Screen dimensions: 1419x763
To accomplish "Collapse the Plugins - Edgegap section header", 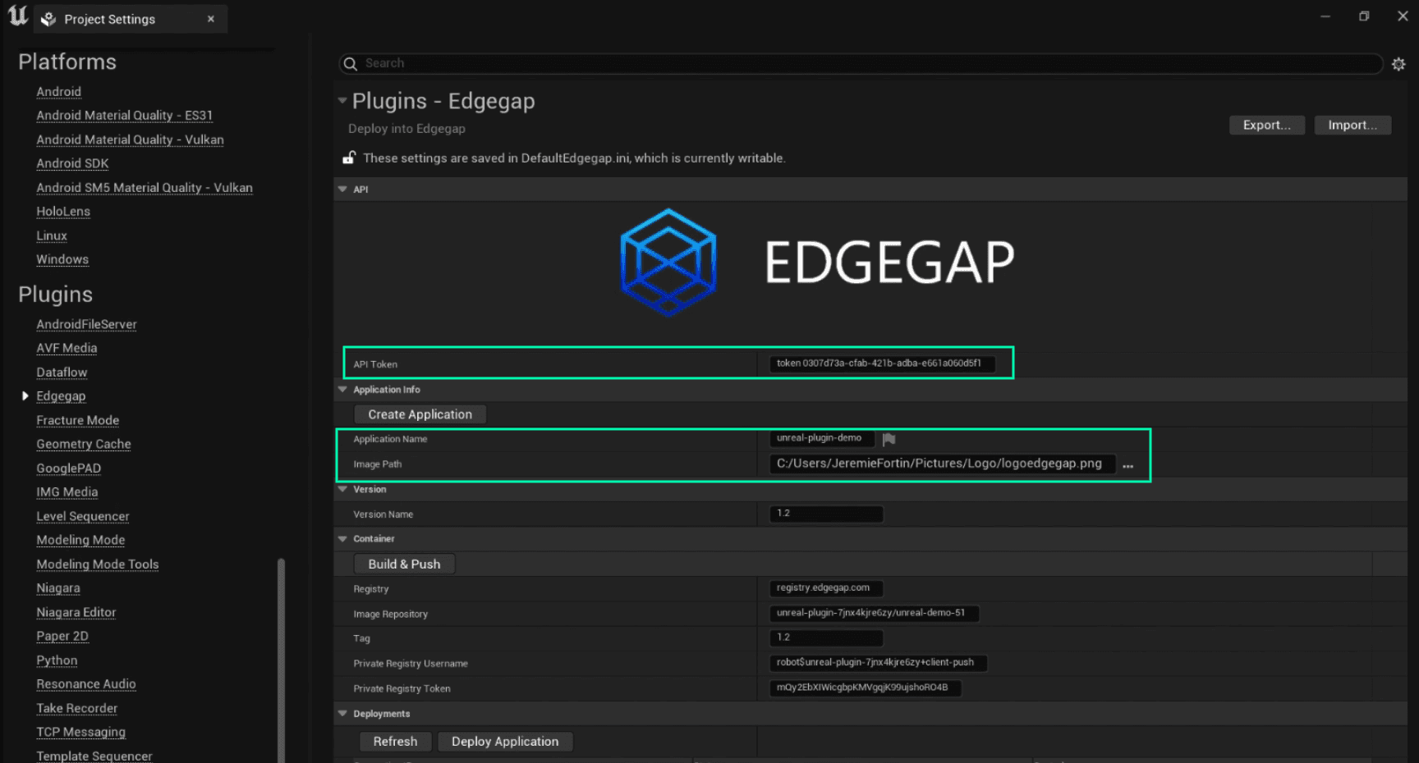I will point(342,101).
